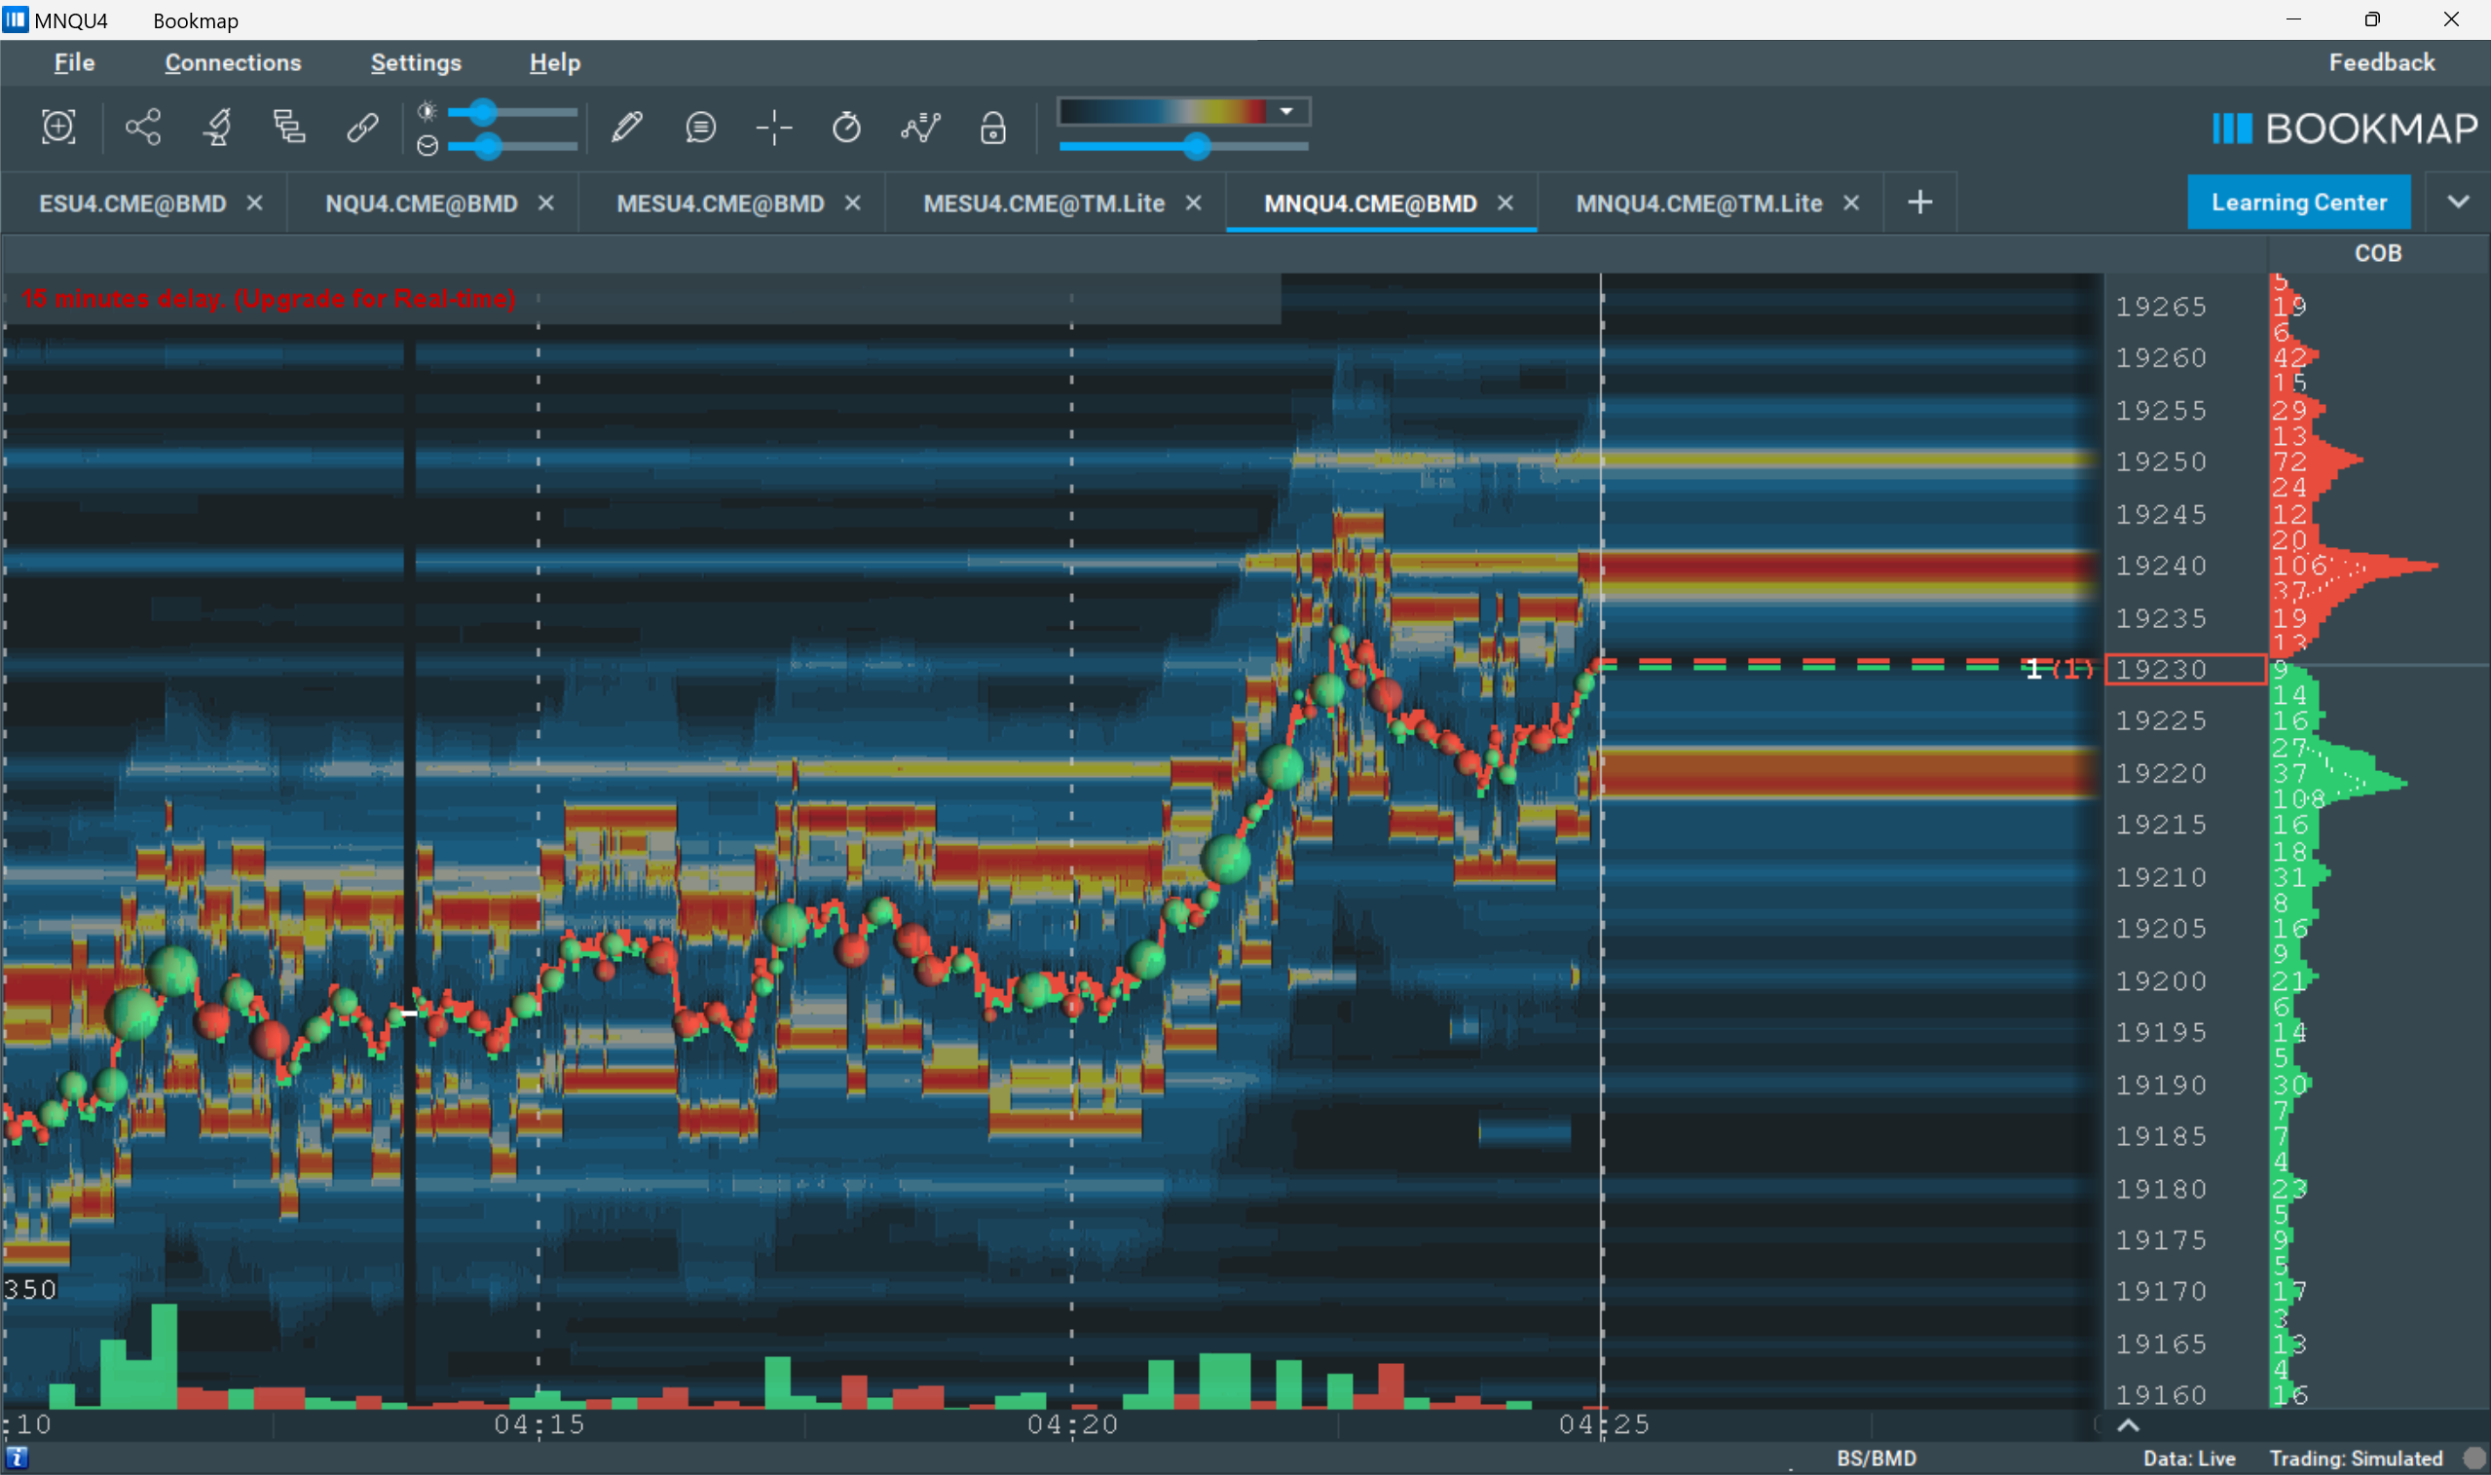The width and height of the screenshot is (2491, 1475).
Task: Click the Bookmap logo at top right
Action: tap(2344, 129)
